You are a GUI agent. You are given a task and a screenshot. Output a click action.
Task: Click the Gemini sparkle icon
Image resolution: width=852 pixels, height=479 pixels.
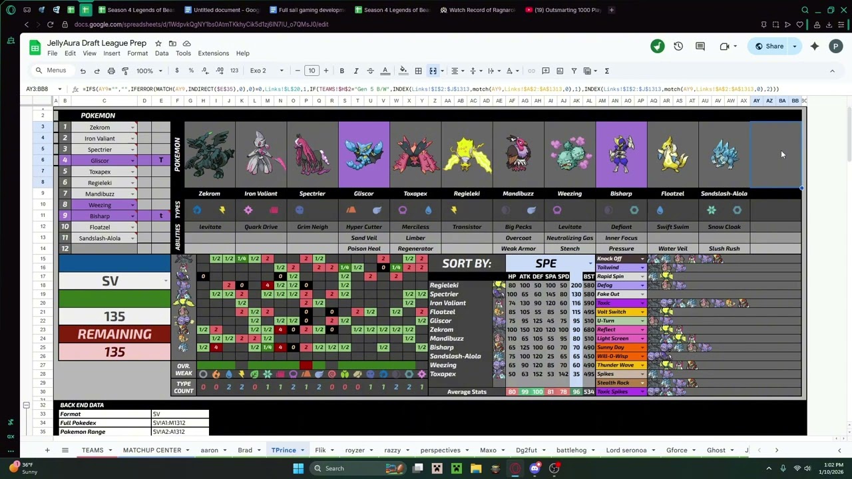coord(815,46)
